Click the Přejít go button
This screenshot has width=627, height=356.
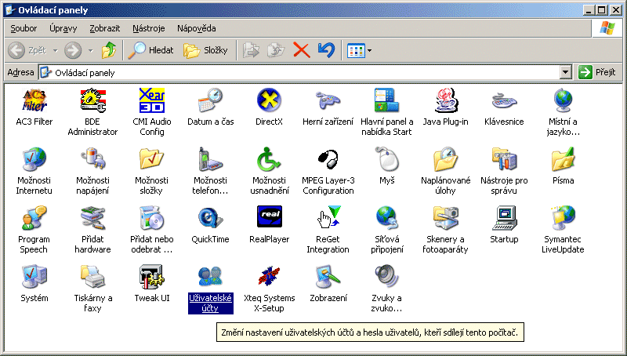point(596,72)
